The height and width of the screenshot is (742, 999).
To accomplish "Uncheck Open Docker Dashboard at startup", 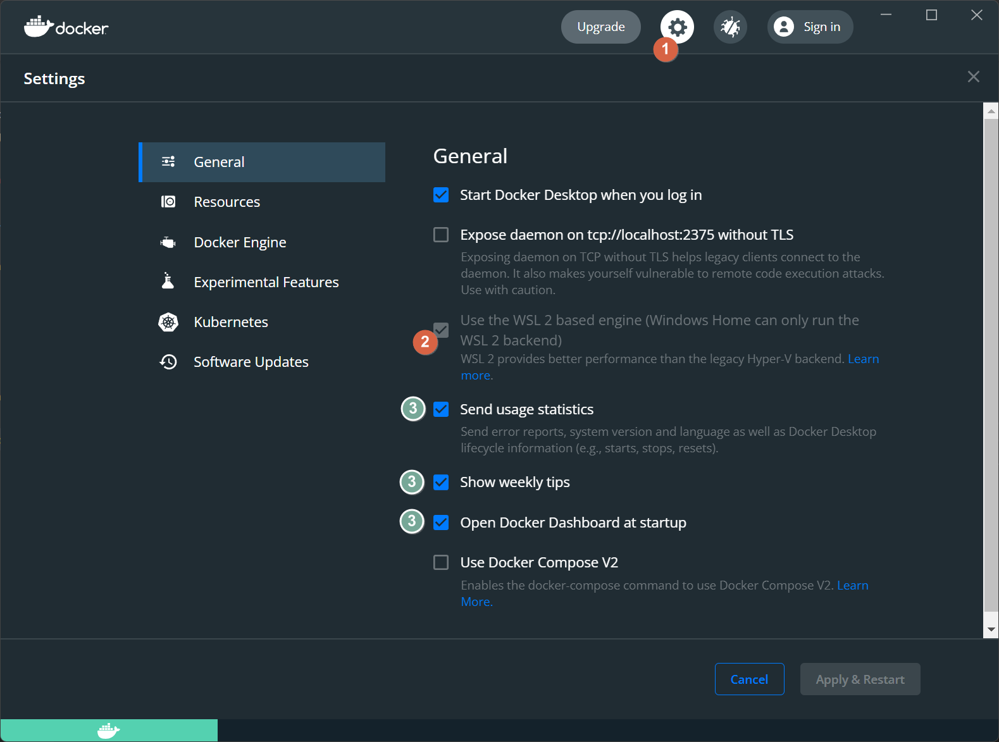I will pyautogui.click(x=441, y=522).
